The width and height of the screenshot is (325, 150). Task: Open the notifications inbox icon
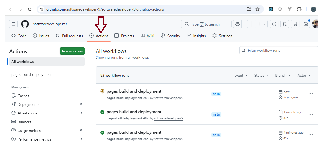[306, 24]
